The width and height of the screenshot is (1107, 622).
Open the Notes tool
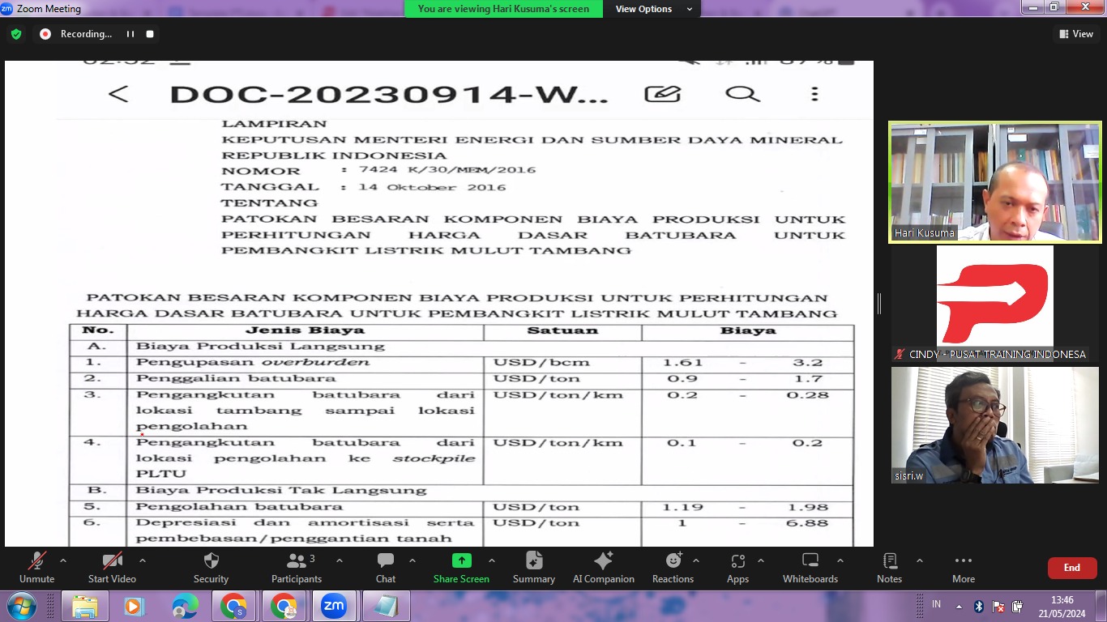889,568
